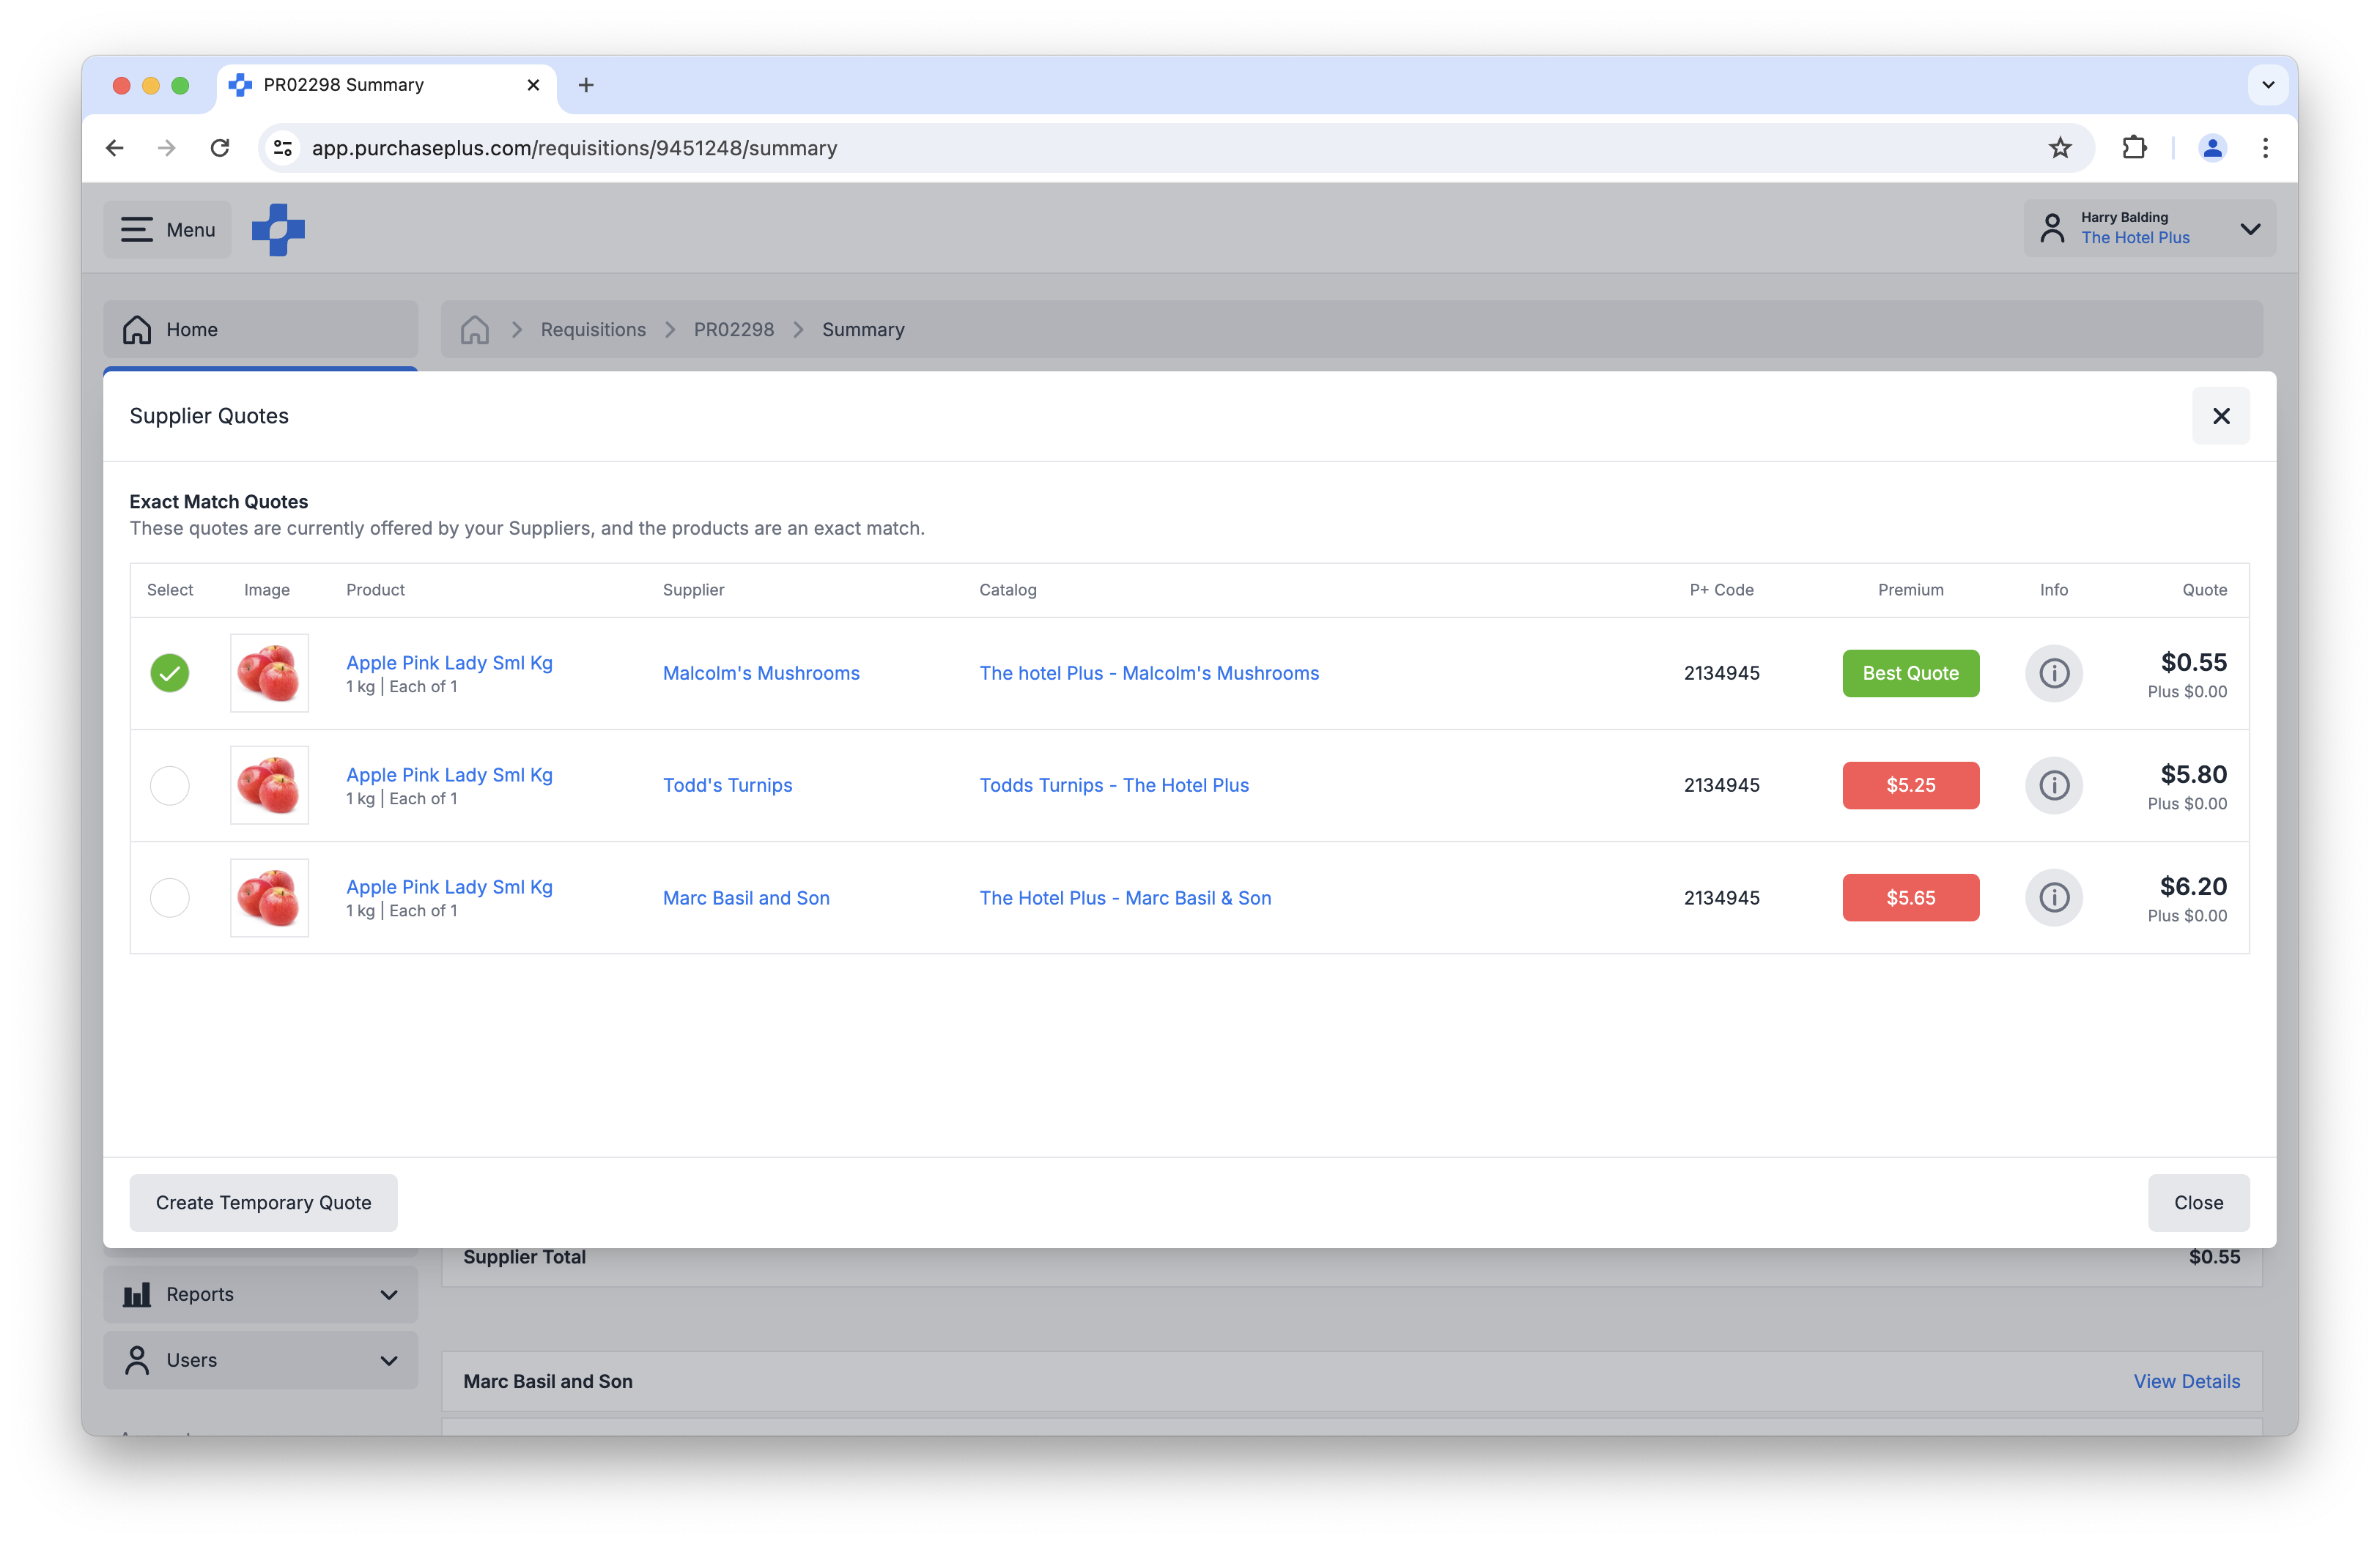
Task: Open a new browser tab with plus
Action: pyautogui.click(x=586, y=85)
